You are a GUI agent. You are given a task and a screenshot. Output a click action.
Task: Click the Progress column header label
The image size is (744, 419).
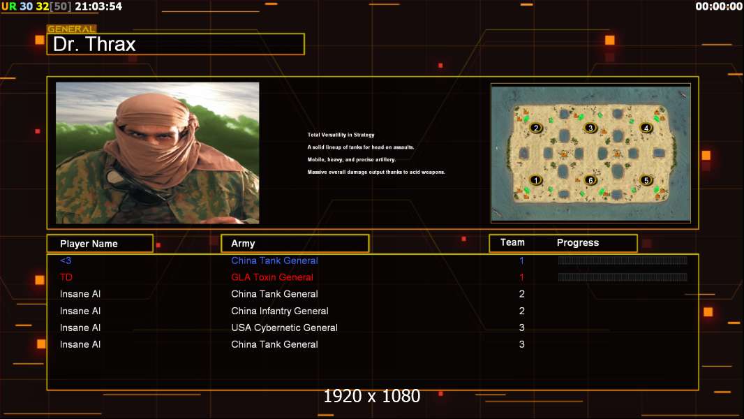click(577, 243)
